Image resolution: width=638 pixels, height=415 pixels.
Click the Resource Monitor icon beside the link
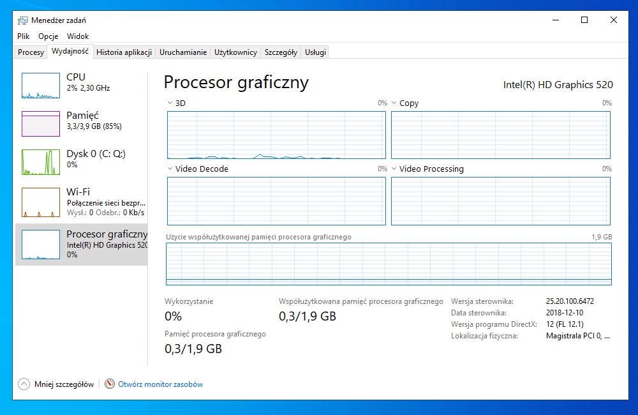(110, 384)
